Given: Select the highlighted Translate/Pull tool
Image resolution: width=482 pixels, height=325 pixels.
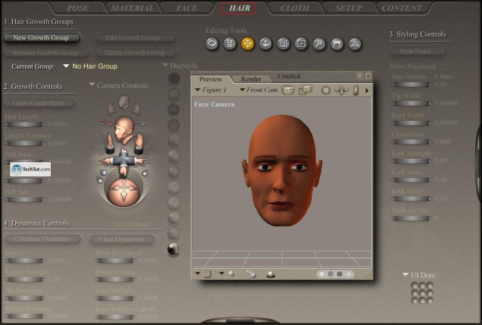Looking at the screenshot, I should click(248, 44).
